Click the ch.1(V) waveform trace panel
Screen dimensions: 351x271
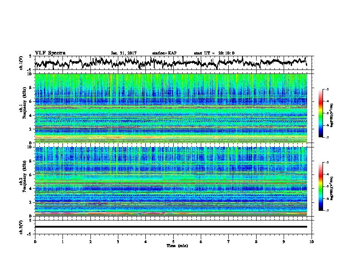(x=174, y=63)
